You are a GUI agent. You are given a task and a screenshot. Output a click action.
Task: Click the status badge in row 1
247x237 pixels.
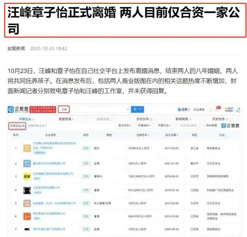click(86, 148)
